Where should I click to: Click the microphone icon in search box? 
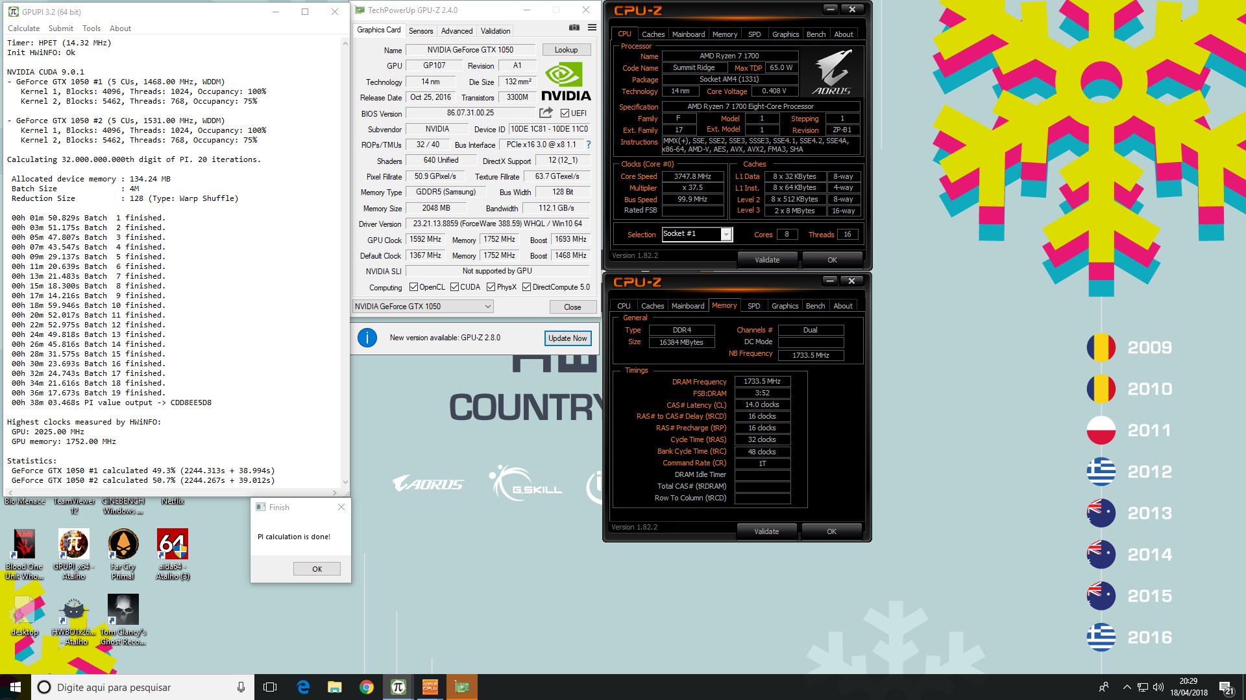[241, 687]
